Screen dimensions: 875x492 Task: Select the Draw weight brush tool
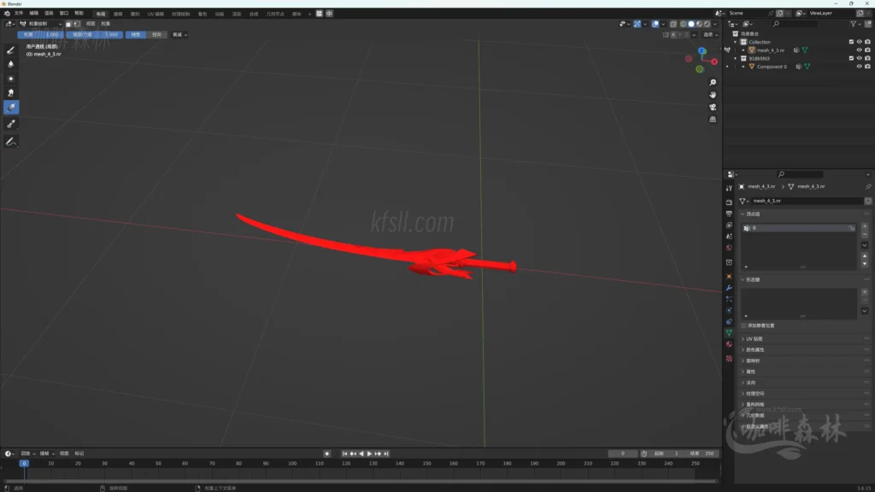click(11, 50)
